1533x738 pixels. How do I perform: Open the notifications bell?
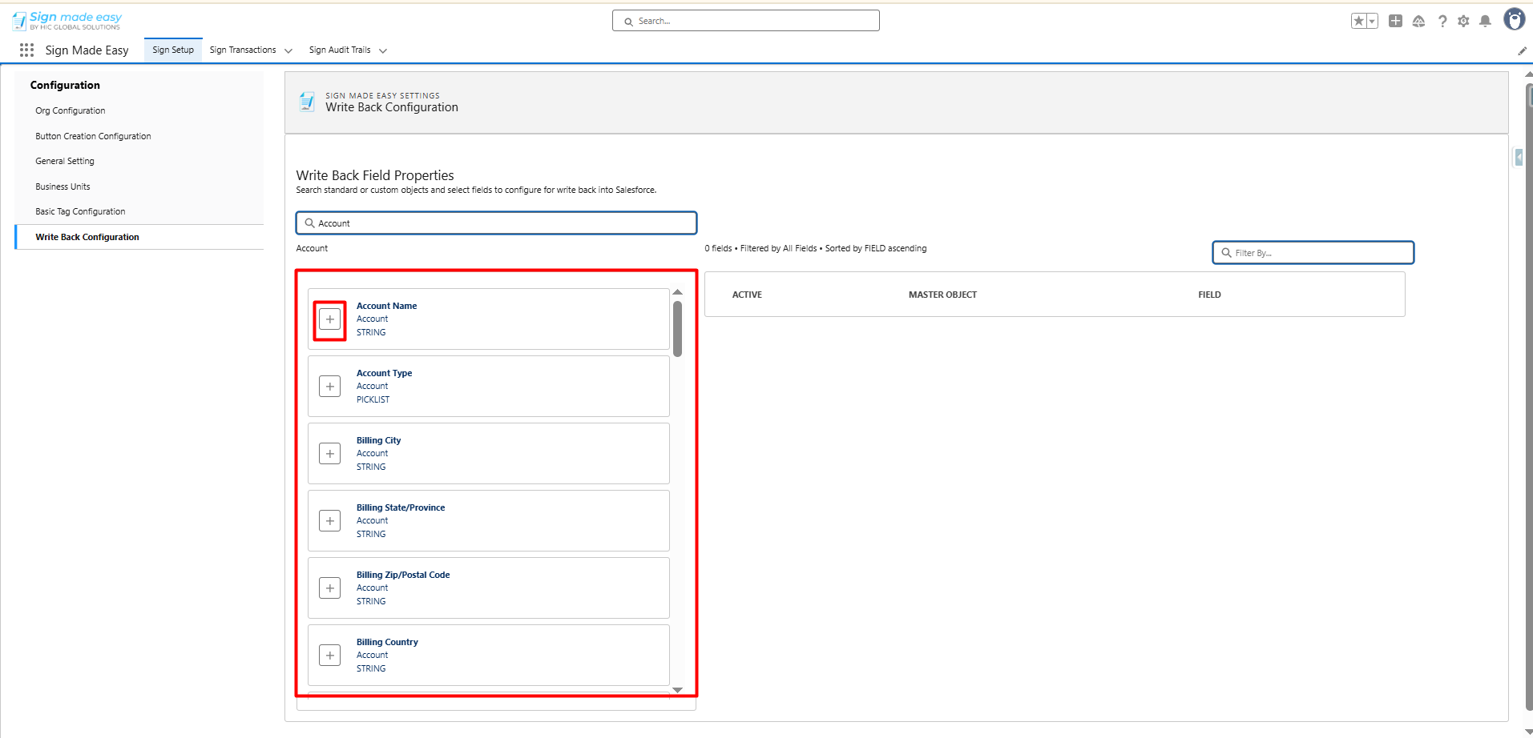[1485, 22]
